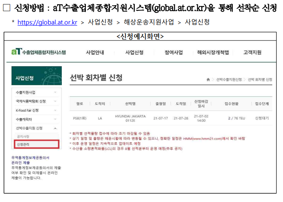Expand the 수출지원사업 sidebar section
Screen dimensions: 283x202
(x=37, y=92)
